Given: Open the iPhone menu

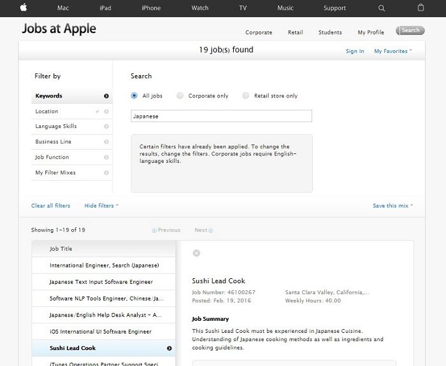Looking at the screenshot, I should tap(151, 8).
